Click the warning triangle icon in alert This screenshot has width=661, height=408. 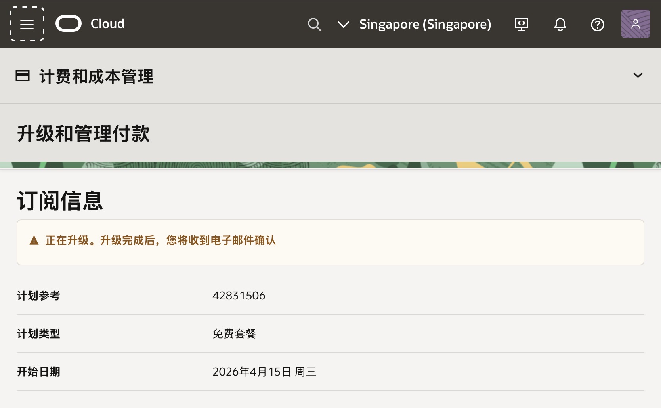(34, 240)
